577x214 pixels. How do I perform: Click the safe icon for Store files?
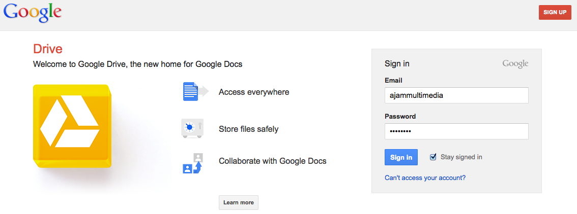point(192,128)
